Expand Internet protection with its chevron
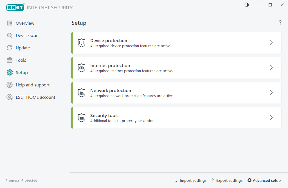Image resolution: width=288 pixels, height=188 pixels. [x=271, y=68]
